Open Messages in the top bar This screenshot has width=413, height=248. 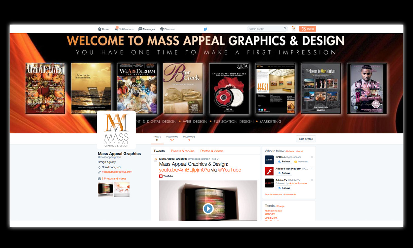click(147, 29)
